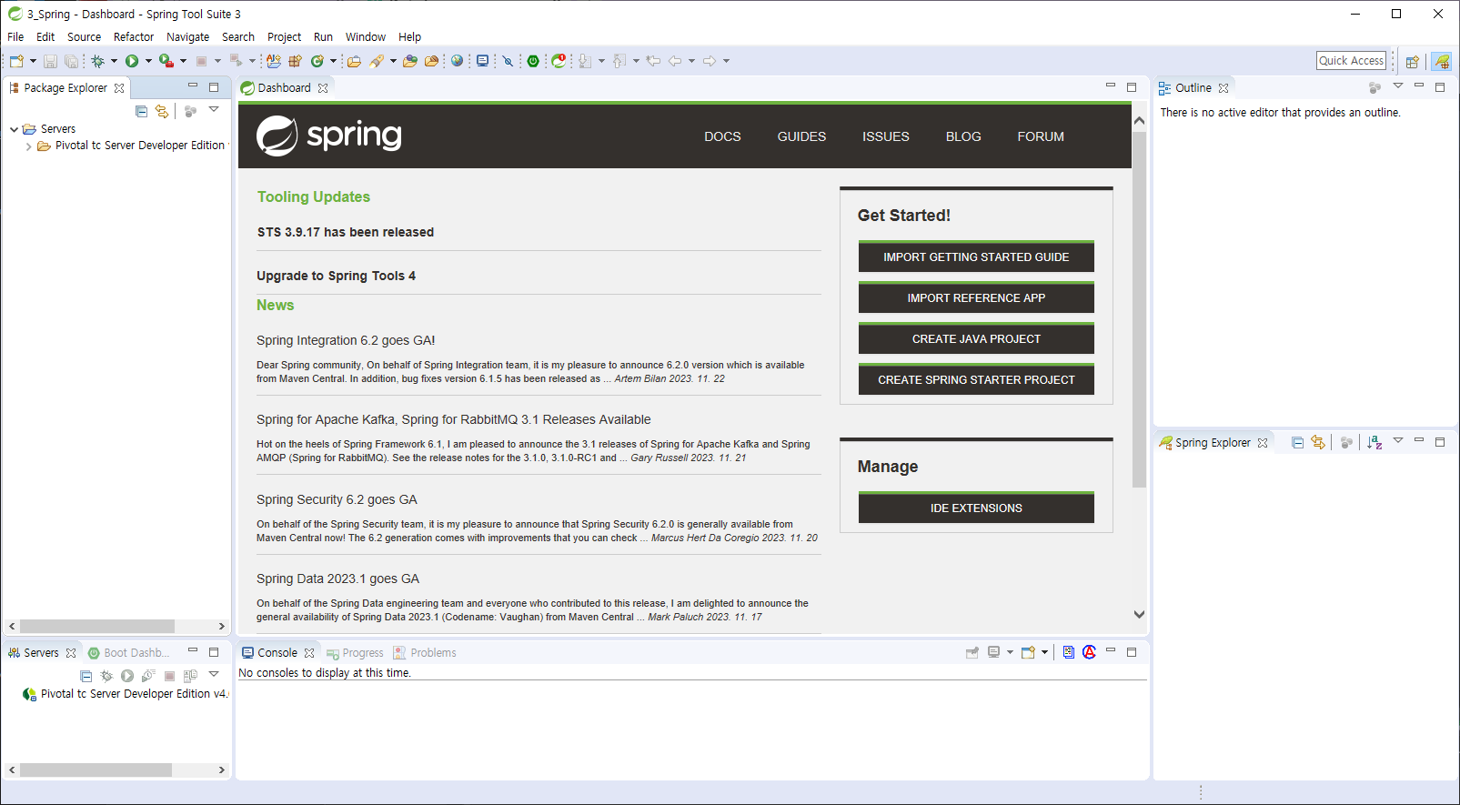The width and height of the screenshot is (1460, 805).
Task: Click the Display Selected Console icon
Action: (x=994, y=652)
